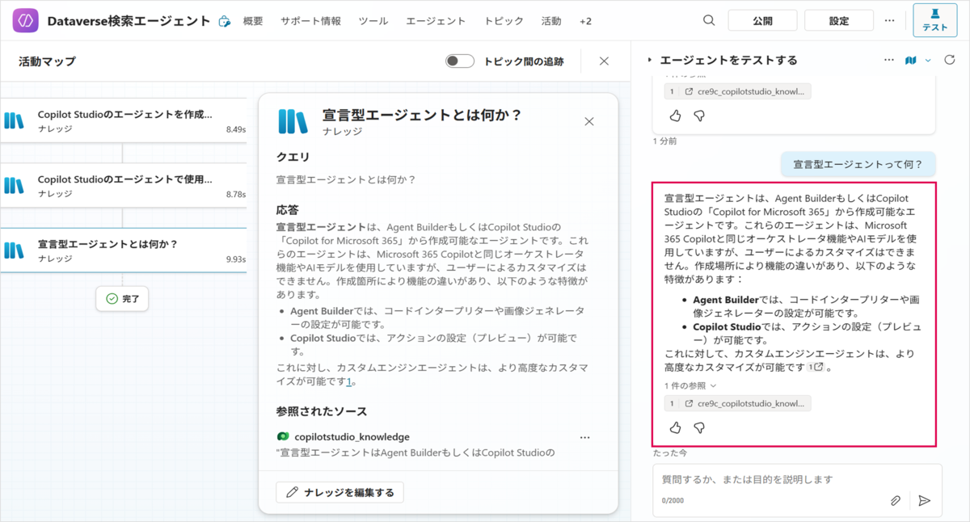Click the 公開 button

762,20
